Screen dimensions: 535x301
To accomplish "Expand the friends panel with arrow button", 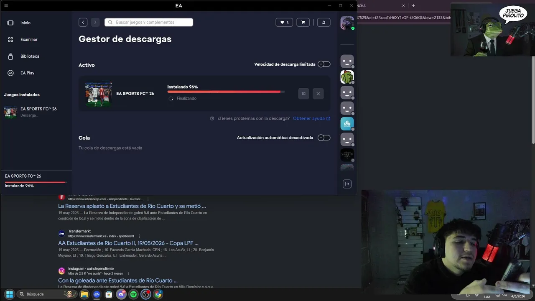I will 347,184.
